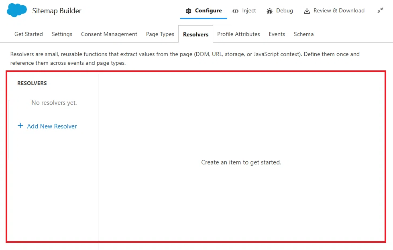Click the plus icon beside Add New Resolver

point(20,126)
